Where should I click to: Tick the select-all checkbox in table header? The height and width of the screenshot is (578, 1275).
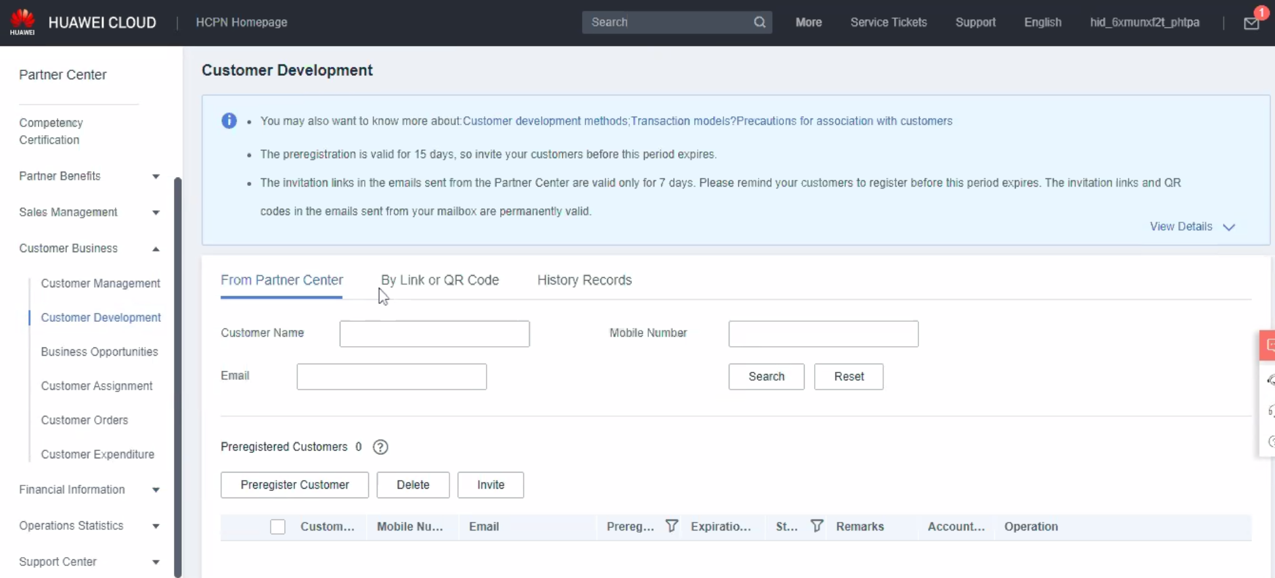[x=277, y=527]
